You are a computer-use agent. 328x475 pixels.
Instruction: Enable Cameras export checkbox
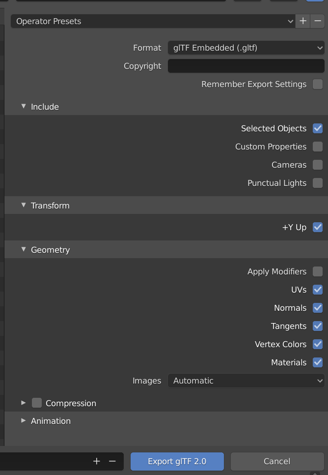(x=317, y=165)
